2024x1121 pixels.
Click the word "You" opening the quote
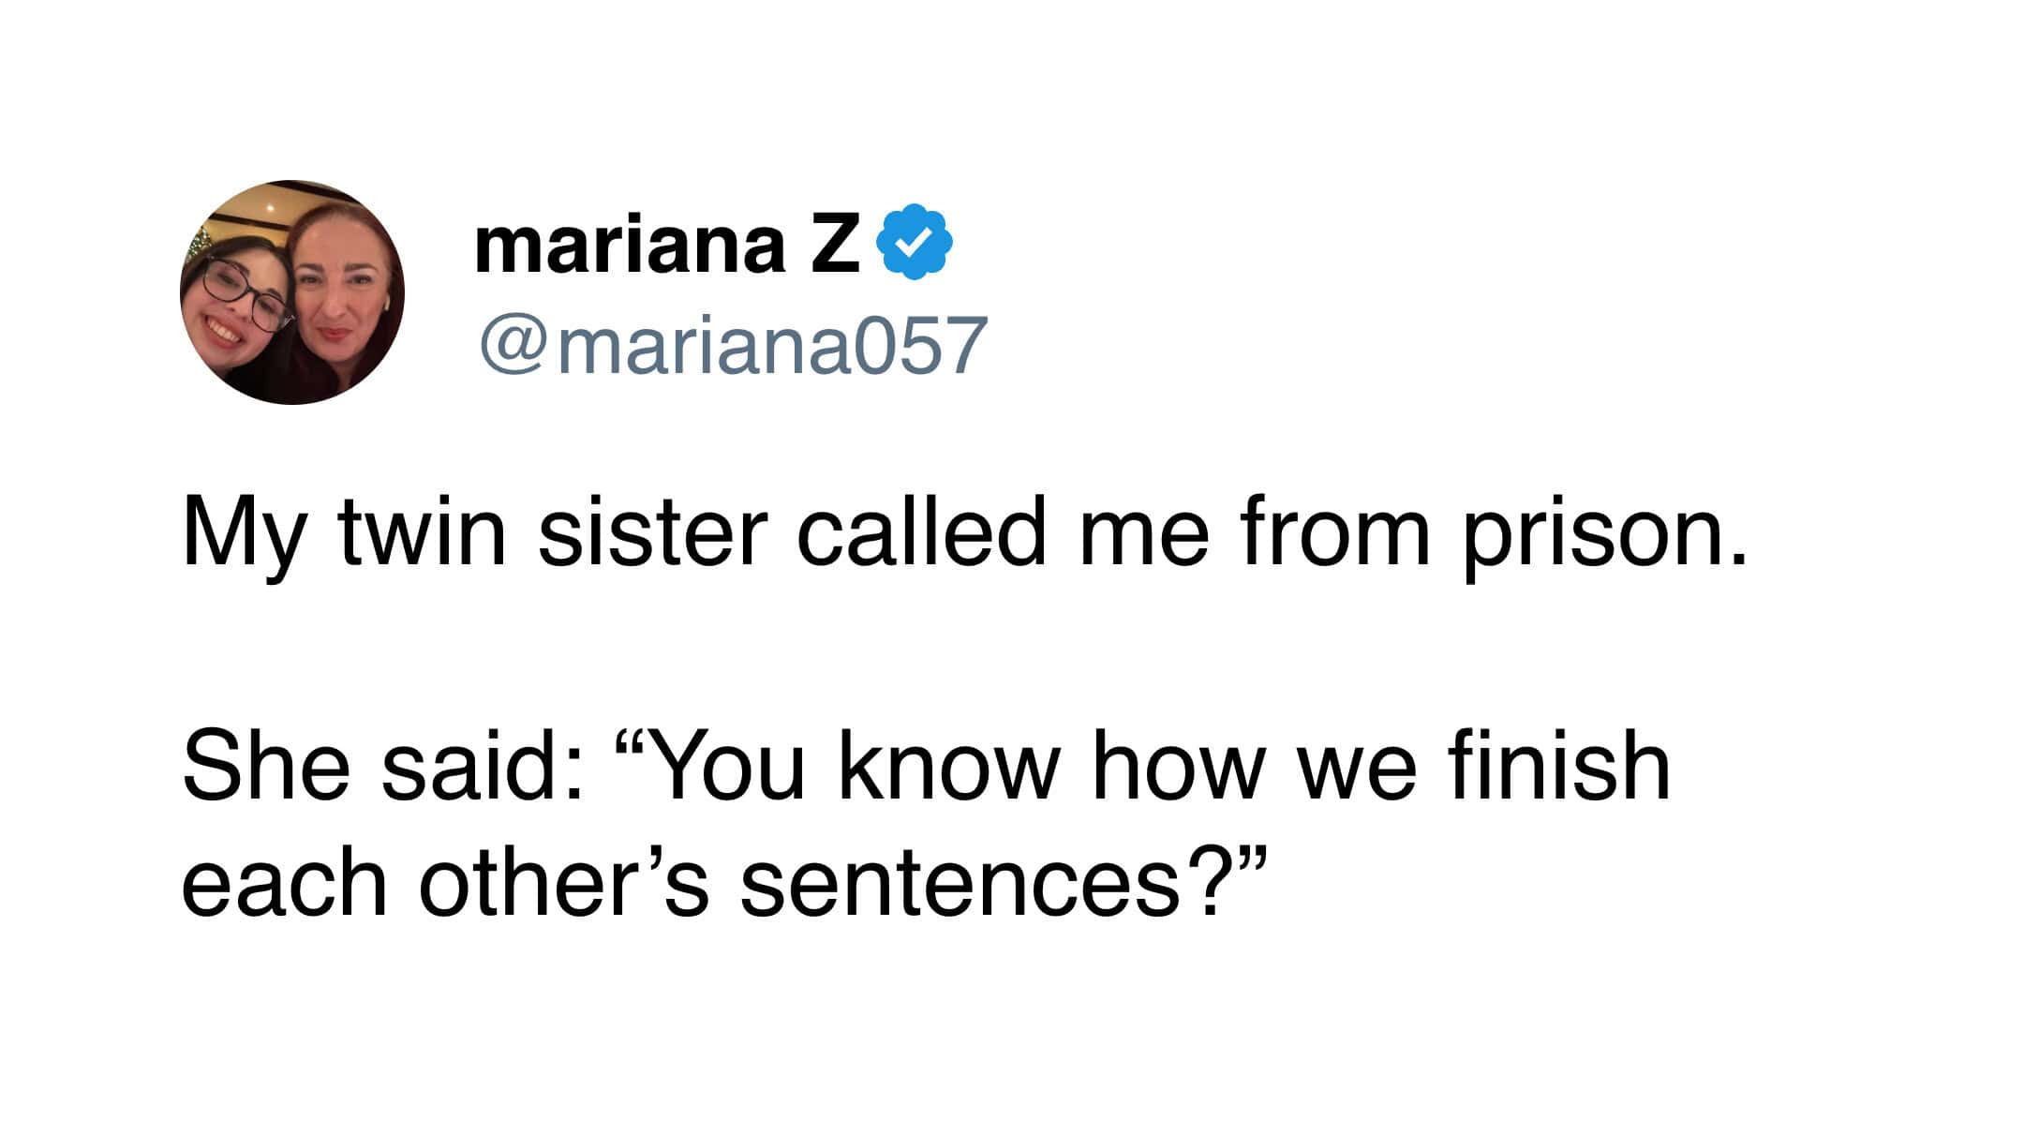click(722, 767)
